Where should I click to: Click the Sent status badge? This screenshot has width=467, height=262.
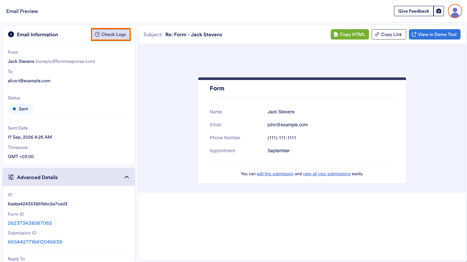pos(21,109)
